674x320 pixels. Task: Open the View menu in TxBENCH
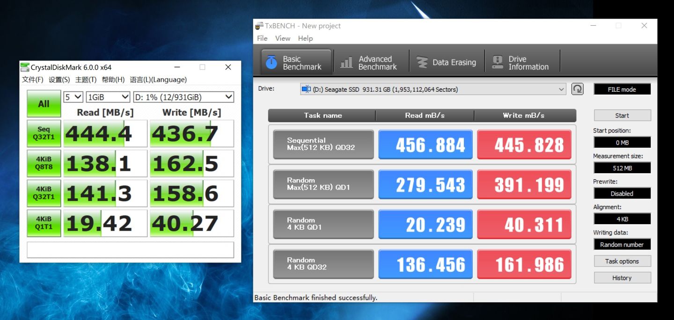(x=282, y=38)
